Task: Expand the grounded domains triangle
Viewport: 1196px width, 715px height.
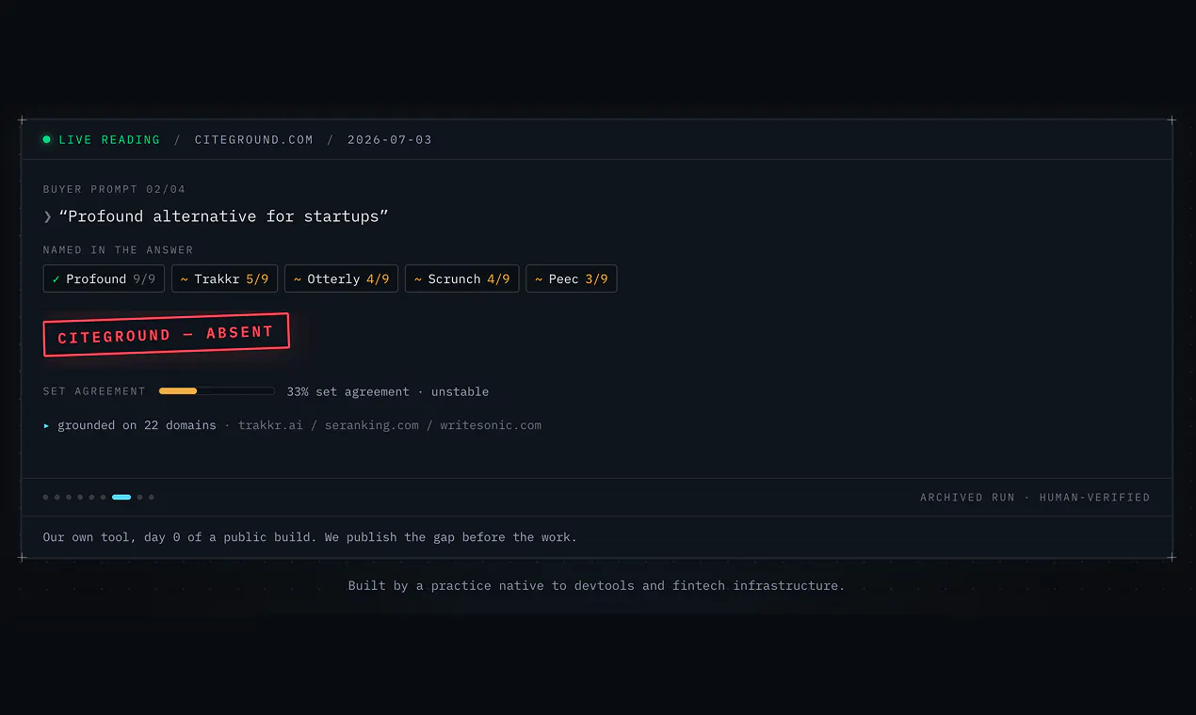Action: tap(46, 425)
